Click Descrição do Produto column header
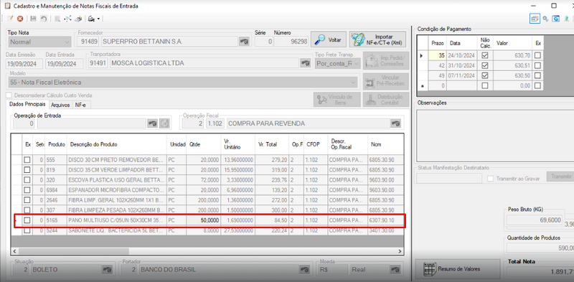The image size is (574, 282). coord(117,145)
